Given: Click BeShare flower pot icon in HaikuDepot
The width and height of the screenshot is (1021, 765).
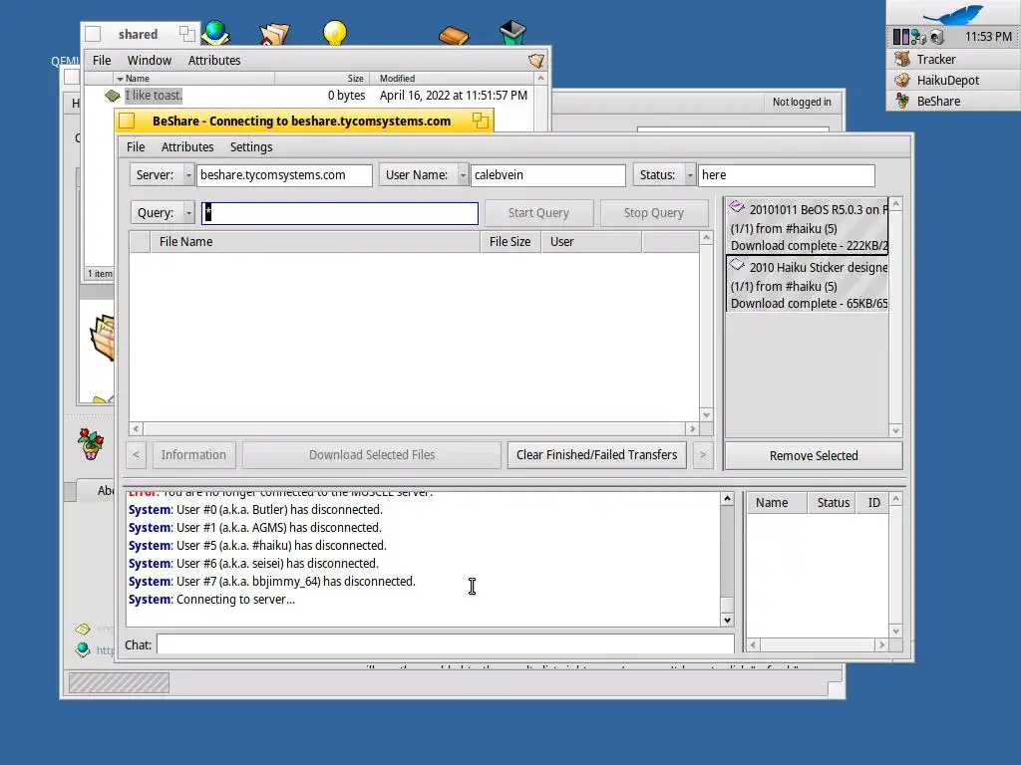Looking at the screenshot, I should tap(91, 443).
